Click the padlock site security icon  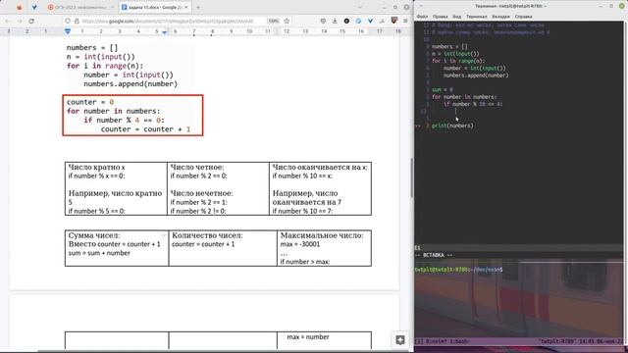77,21
